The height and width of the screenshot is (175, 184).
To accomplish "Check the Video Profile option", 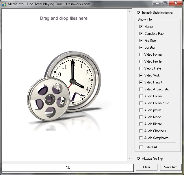I will coord(141,61).
